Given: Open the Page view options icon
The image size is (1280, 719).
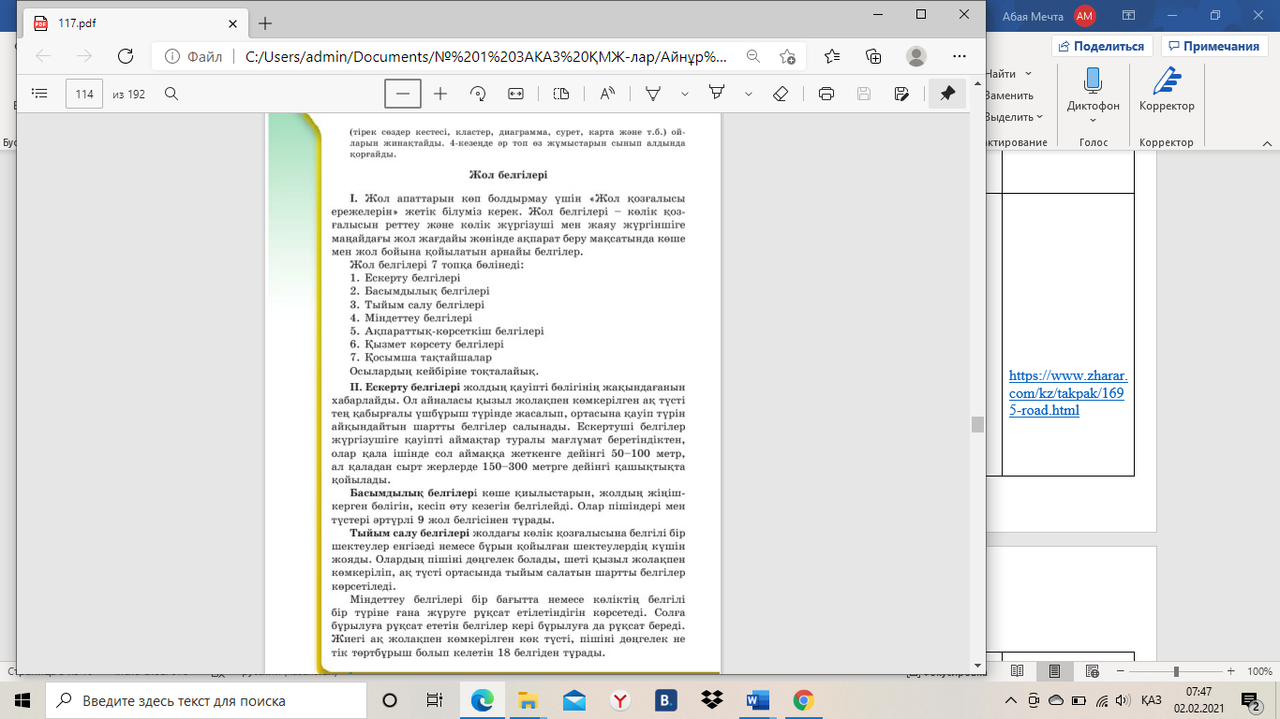Looking at the screenshot, I should 560,94.
